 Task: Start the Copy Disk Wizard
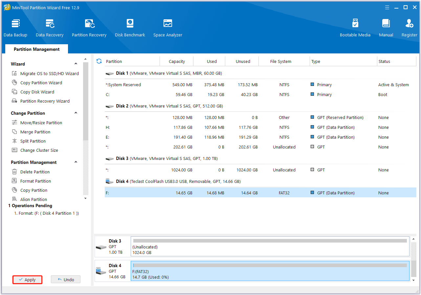33,92
